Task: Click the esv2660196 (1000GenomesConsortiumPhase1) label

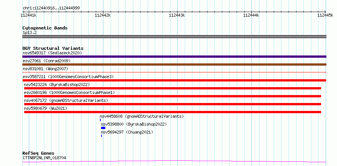Action: pyautogui.click(x=69, y=92)
